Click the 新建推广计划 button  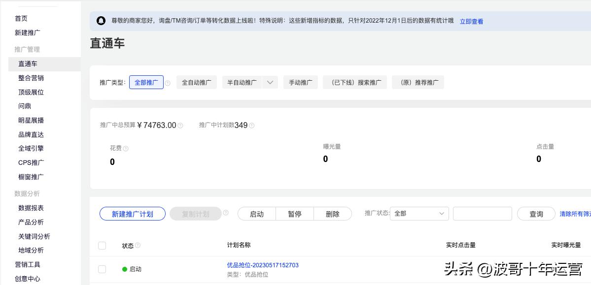(x=133, y=214)
